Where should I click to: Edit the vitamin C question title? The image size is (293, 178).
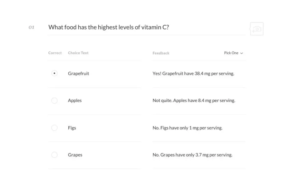108,27
